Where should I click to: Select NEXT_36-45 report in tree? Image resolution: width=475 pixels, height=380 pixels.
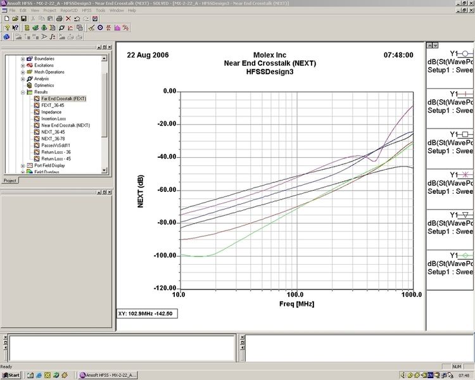pyautogui.click(x=53, y=132)
